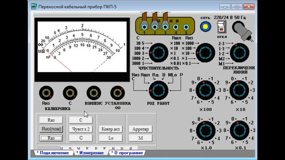The width and height of the screenshot is (285, 160).
Task: Click the 2-3 line position label
Action: tap(221, 44)
